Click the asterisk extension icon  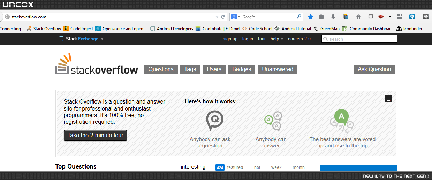point(426,17)
